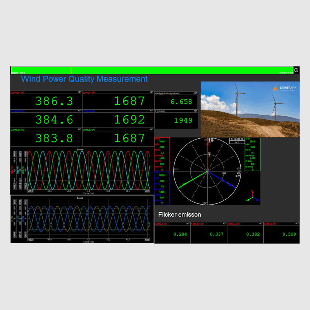The width and height of the screenshot is (310, 310).
Task: Select the Windgeschwindigkeit value 6.658
Action: 181,102
